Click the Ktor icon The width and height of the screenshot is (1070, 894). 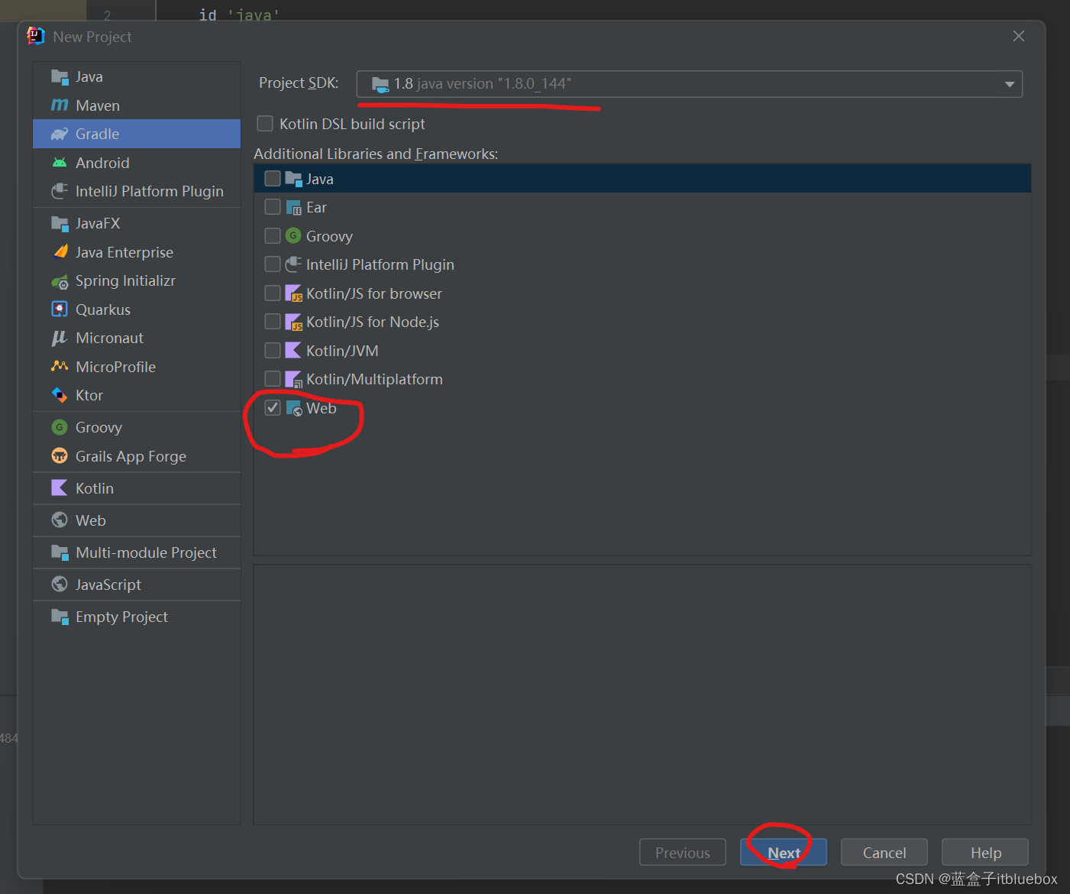coord(60,395)
